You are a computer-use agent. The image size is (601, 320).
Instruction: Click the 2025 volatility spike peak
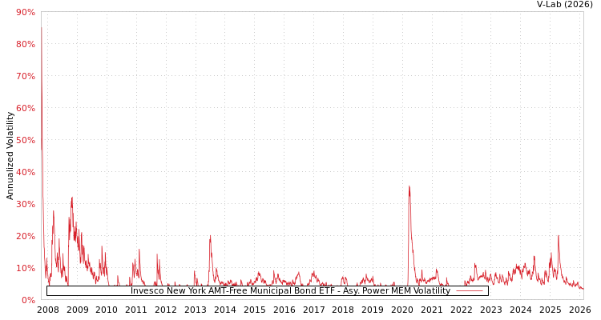558,236
